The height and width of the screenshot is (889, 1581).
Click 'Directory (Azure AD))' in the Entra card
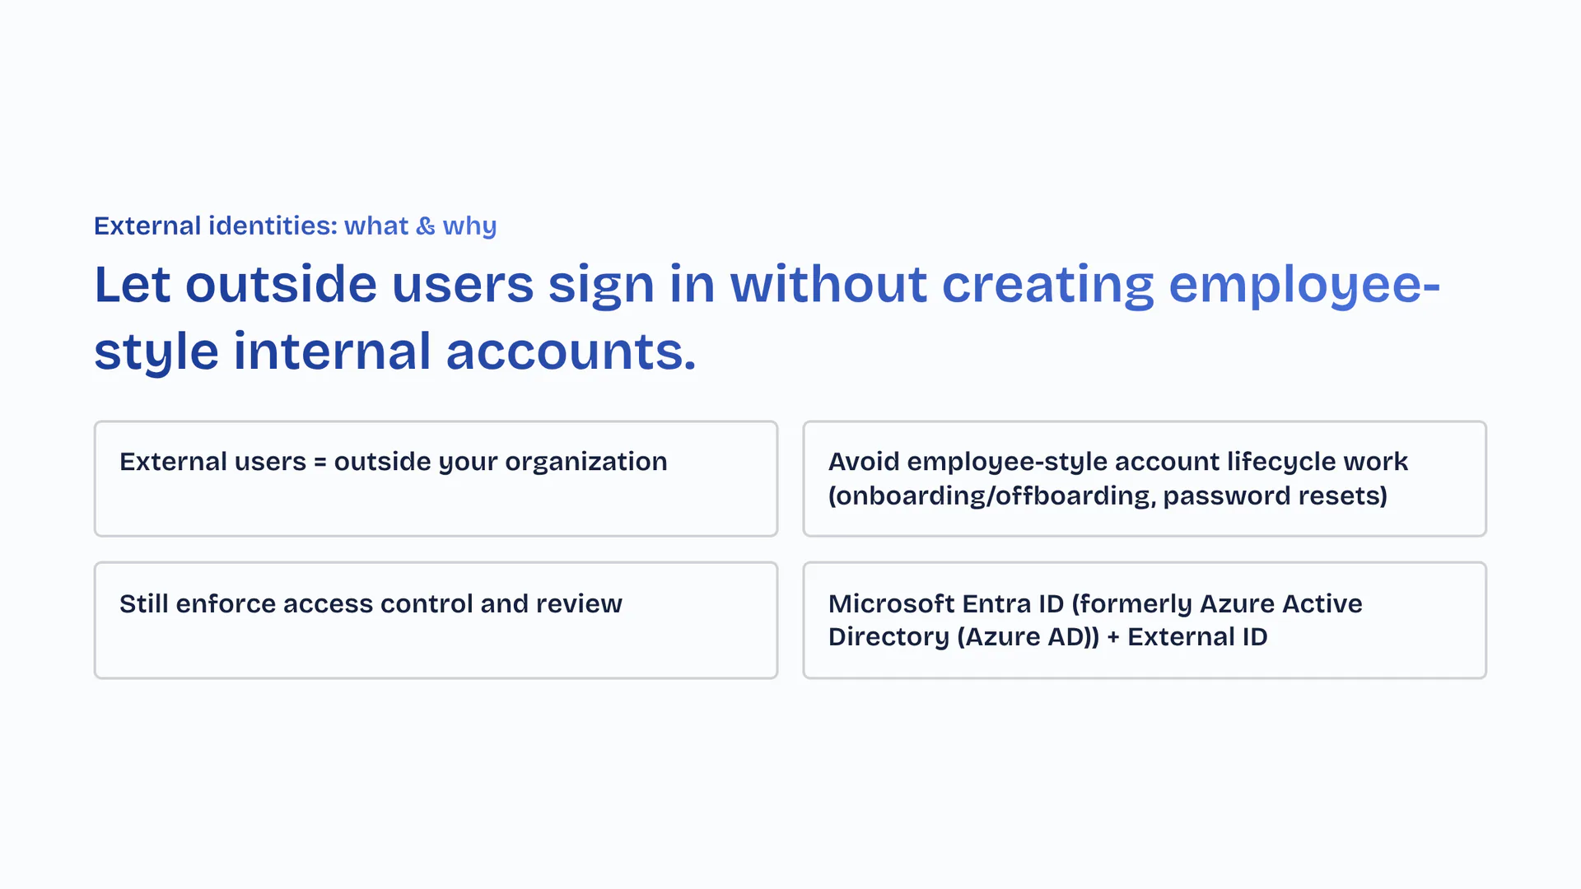coord(963,637)
